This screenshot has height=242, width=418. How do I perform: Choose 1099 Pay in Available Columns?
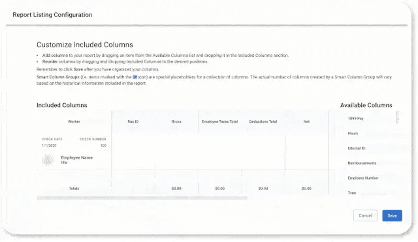click(355, 119)
